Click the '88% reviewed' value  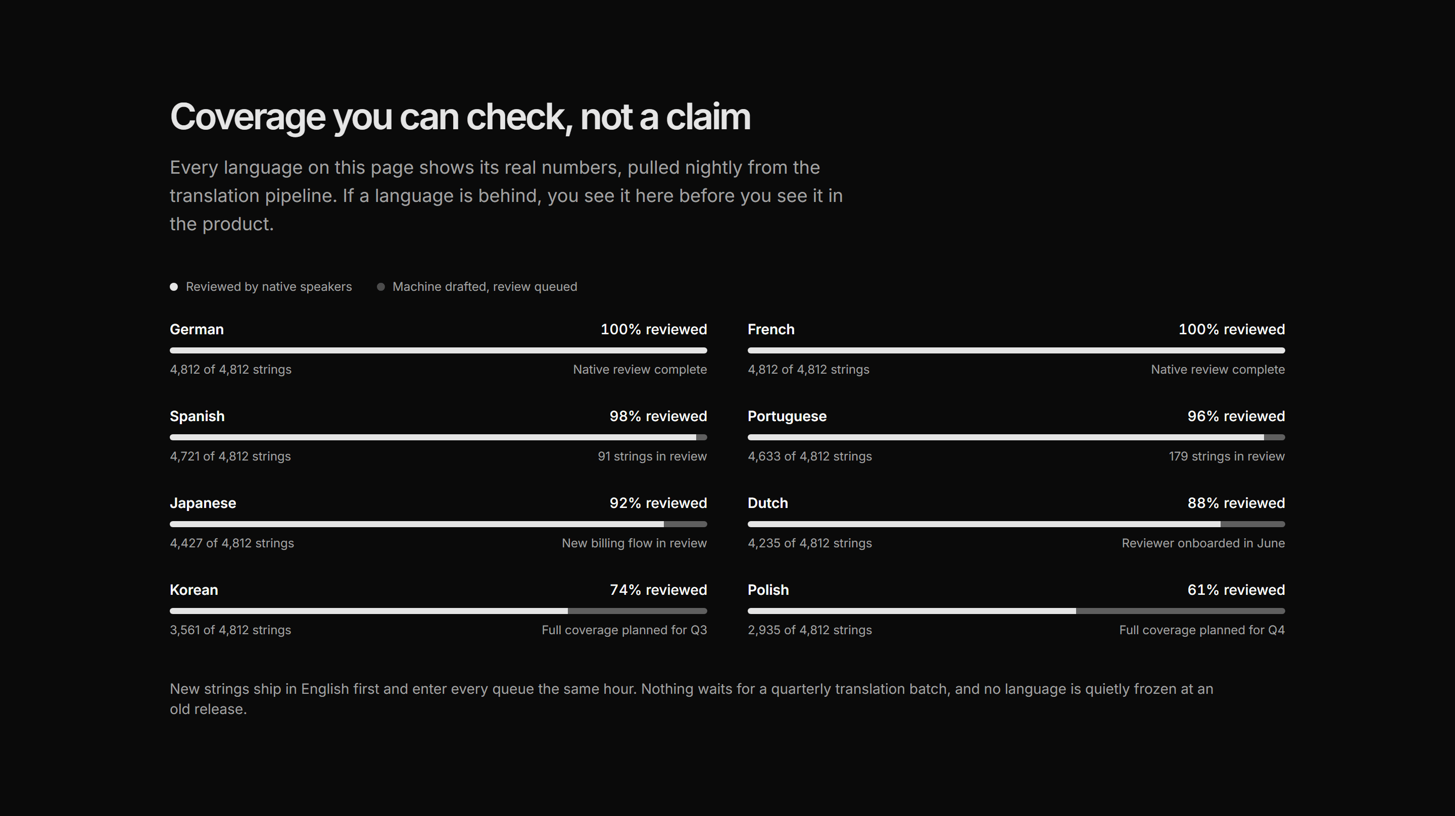click(x=1236, y=503)
